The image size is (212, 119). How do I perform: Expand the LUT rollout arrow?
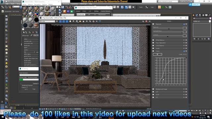tap(184, 92)
